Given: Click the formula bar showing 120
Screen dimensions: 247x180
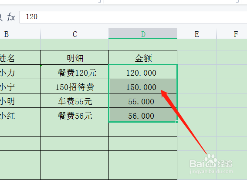Looking at the screenshot, I should click(133, 17).
